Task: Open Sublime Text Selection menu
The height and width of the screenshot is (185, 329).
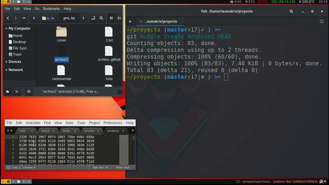Action: [33, 123]
